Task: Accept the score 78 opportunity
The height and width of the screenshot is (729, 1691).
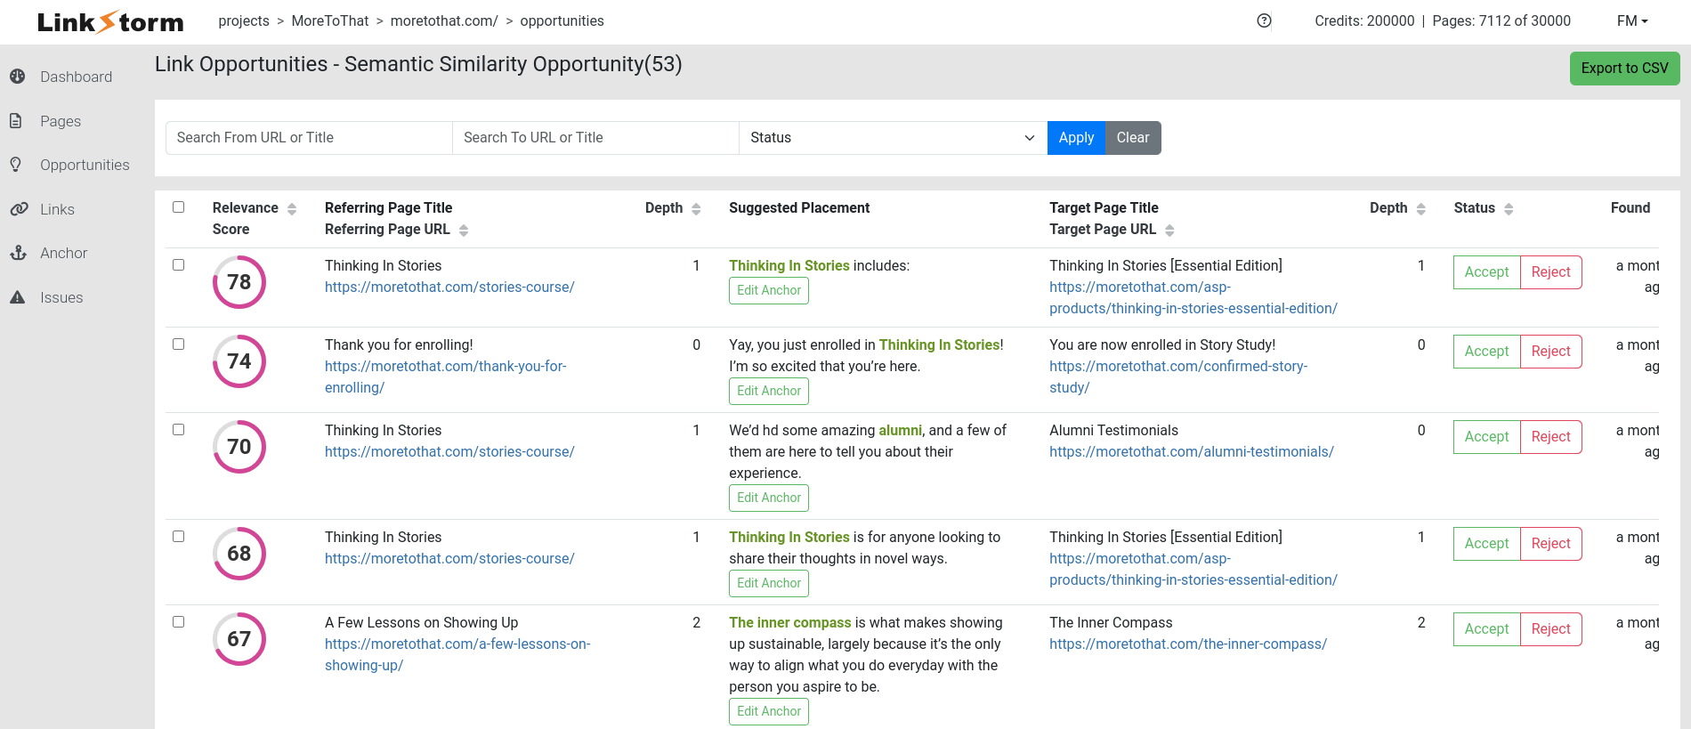Action: (x=1486, y=272)
